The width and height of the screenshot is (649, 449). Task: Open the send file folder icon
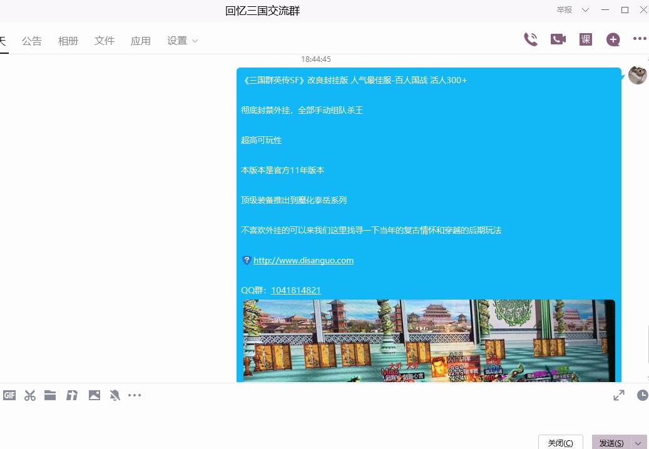coord(50,395)
